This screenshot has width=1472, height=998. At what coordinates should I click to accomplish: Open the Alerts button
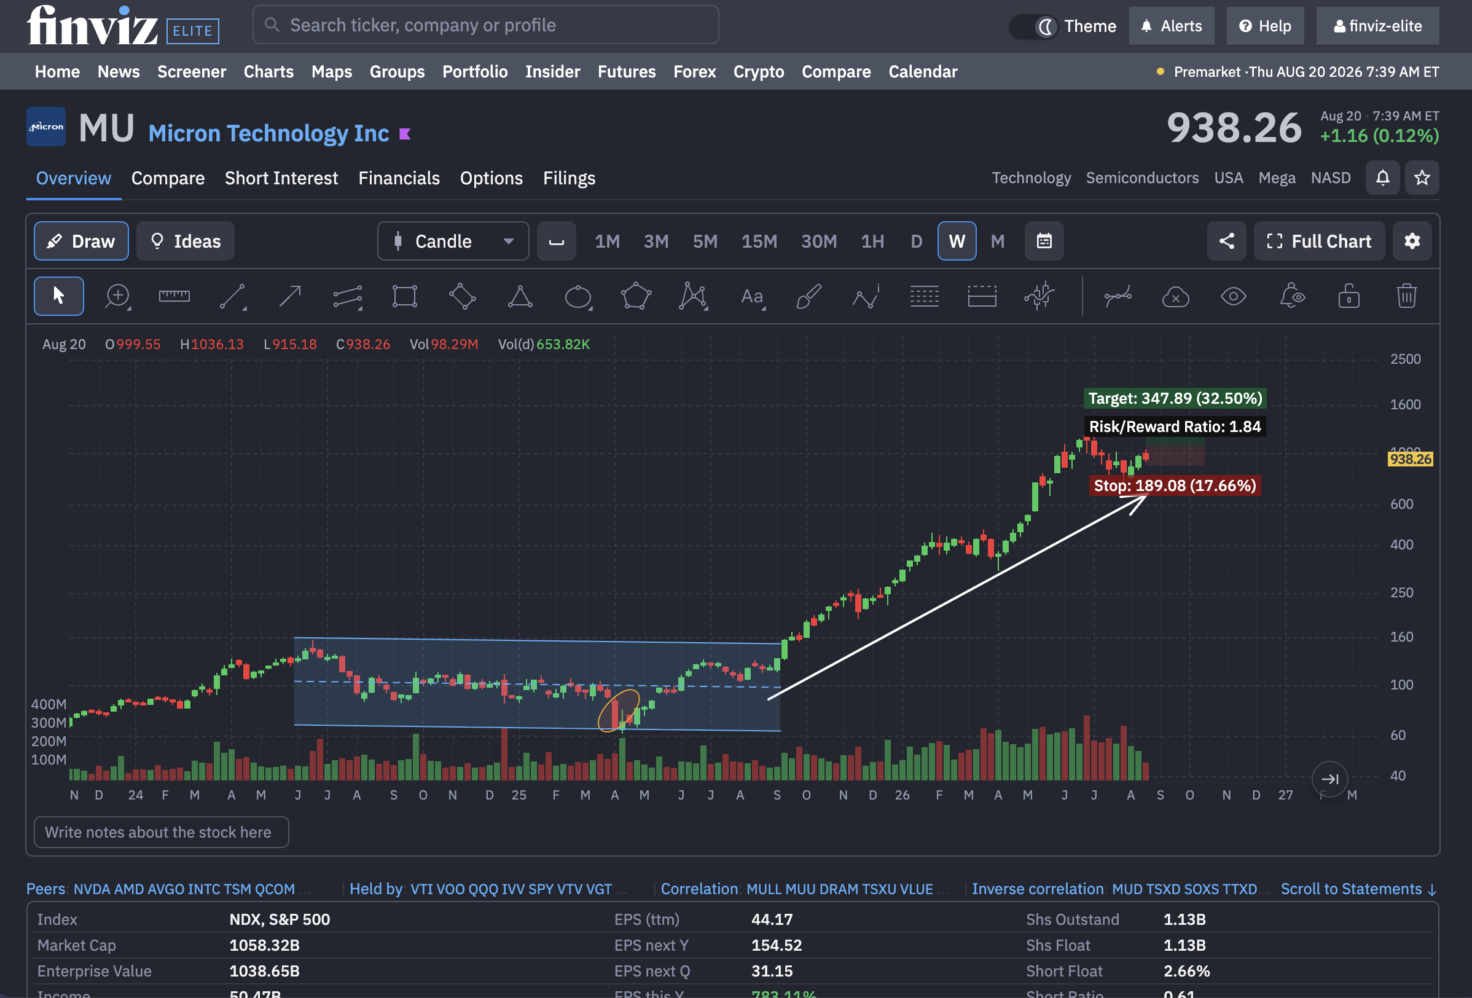pyautogui.click(x=1171, y=26)
